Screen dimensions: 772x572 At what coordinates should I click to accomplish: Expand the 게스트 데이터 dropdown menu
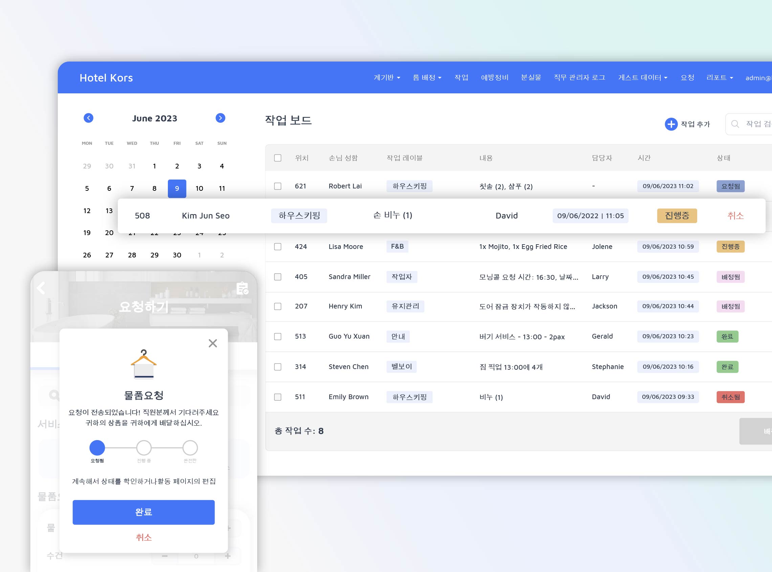tap(642, 77)
